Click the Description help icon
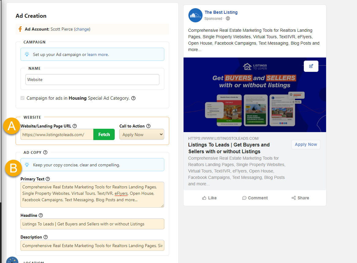Viewport: 357px width, 263px height. [46, 237]
